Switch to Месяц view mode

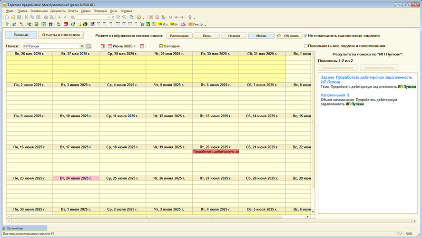click(x=261, y=36)
